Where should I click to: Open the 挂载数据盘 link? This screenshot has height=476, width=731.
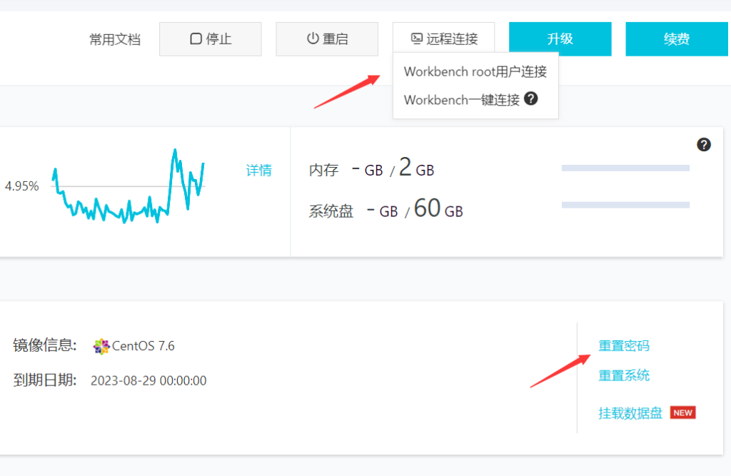pos(630,413)
